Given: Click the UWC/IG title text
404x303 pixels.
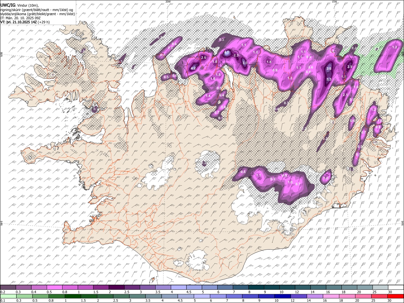Looking at the screenshot, I should 8,5.
